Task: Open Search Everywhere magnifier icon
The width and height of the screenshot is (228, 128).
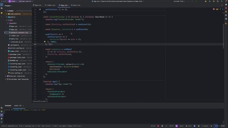Action: click(222, 1)
